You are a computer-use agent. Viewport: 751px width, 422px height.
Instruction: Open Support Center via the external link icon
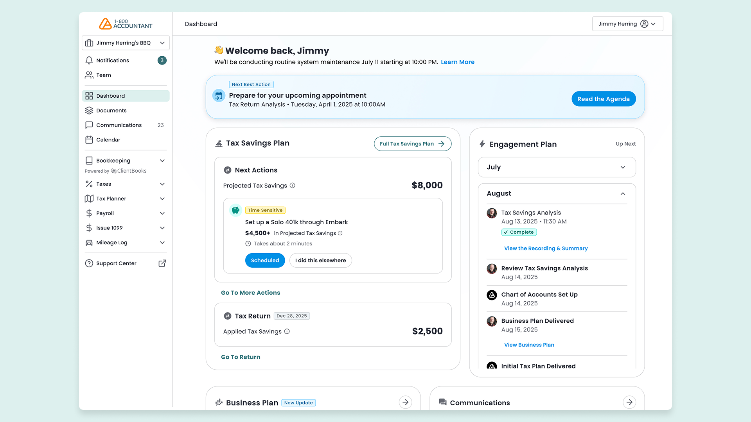(162, 263)
